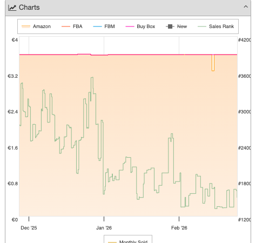Screen dimensions: 256x243
Task: Click the Amazon price dip in February
Action: coord(213,63)
